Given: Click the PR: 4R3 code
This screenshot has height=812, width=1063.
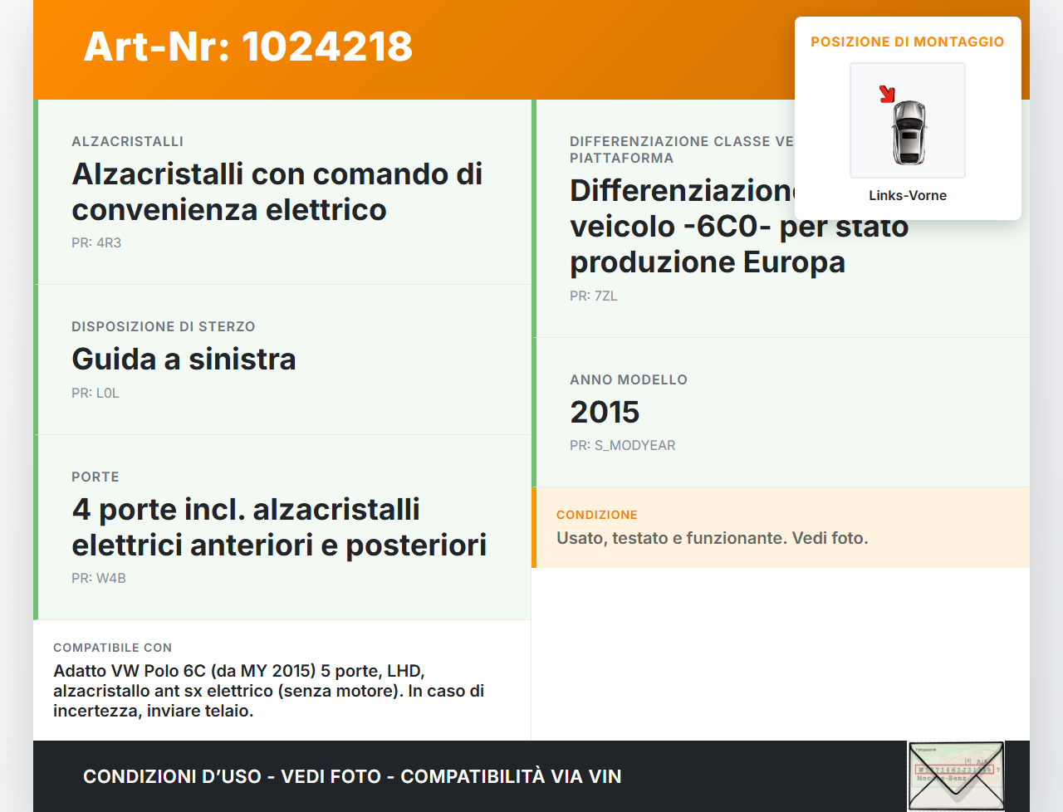Looking at the screenshot, I should [x=96, y=242].
